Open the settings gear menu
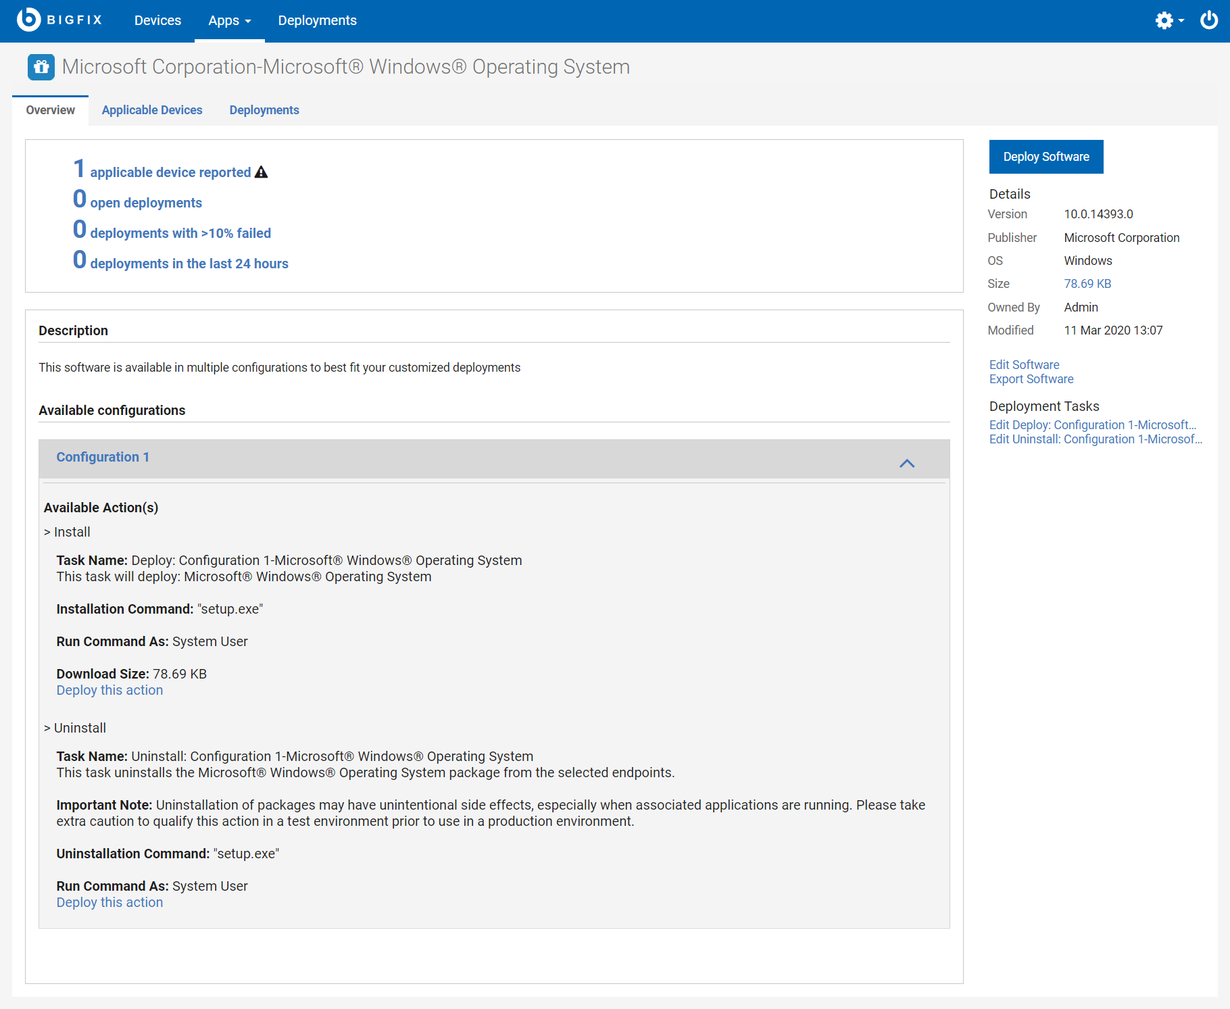Image resolution: width=1230 pixels, height=1009 pixels. coord(1164,20)
